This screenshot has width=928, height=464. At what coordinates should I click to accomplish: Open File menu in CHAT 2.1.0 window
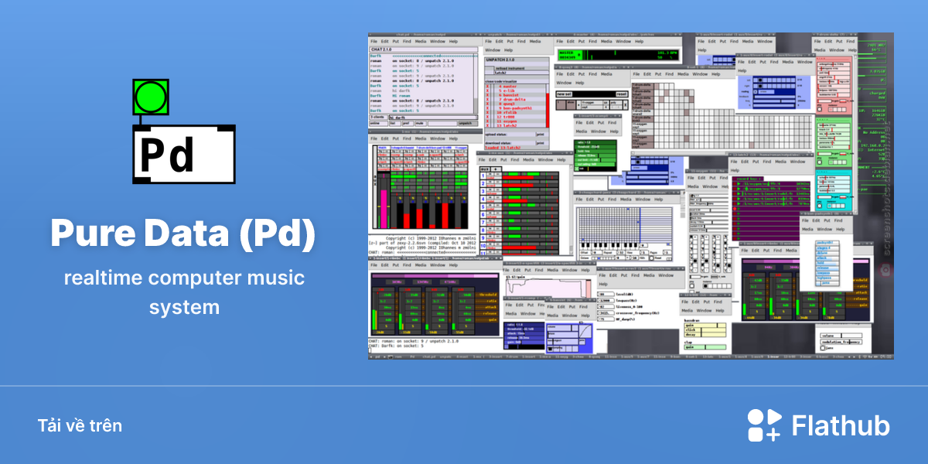374,41
